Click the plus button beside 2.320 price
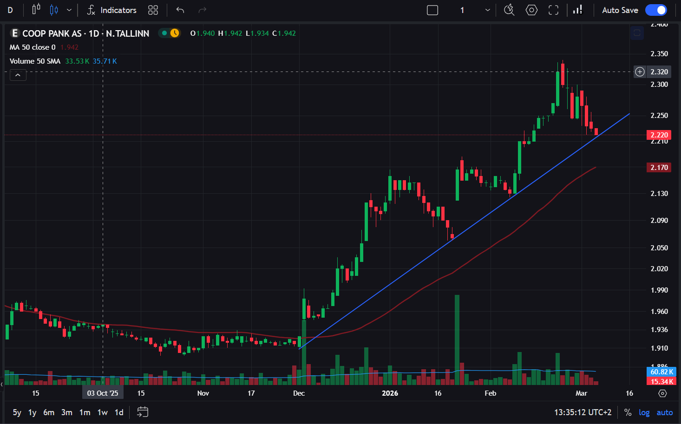Image resolution: width=681 pixels, height=424 pixels. click(640, 72)
